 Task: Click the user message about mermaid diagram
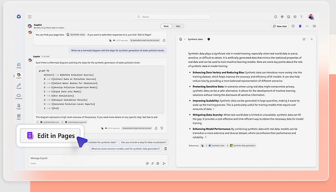[x=118, y=51]
